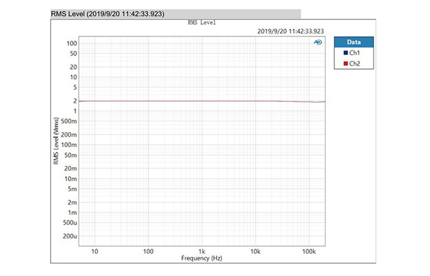Click the AP logo in the chart corner

(317, 42)
